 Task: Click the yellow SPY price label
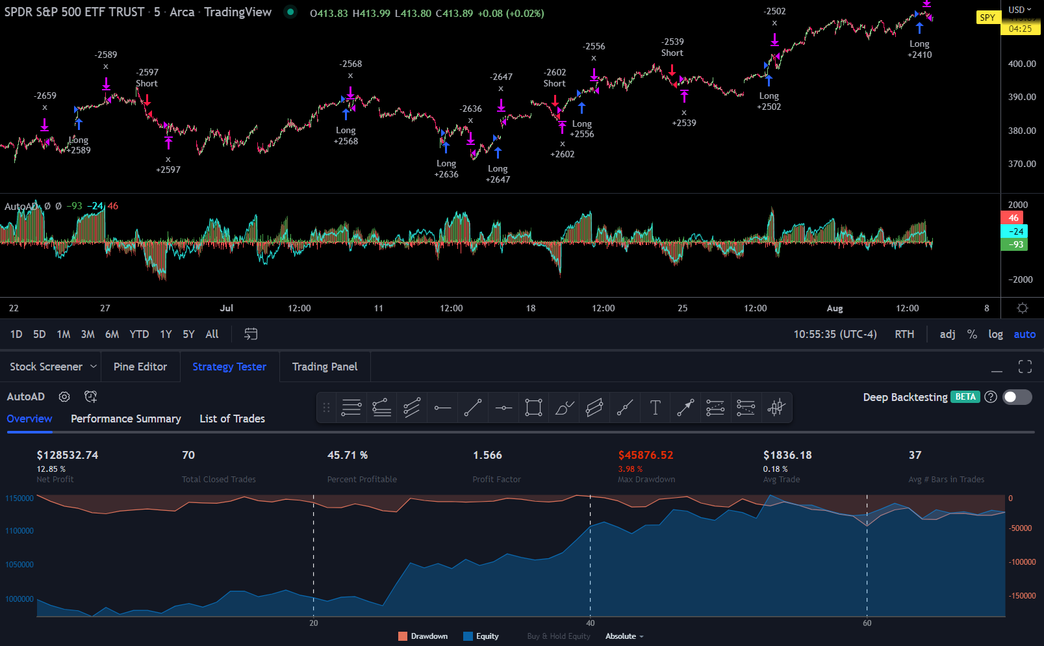click(x=987, y=18)
